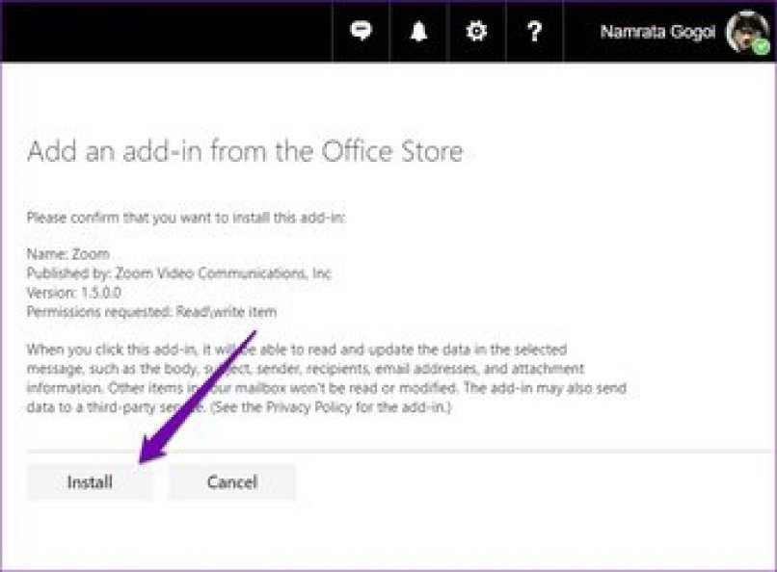This screenshot has height=572, width=777.
Task: Click Namrata Gogoi's profile avatar
Action: 745,31
